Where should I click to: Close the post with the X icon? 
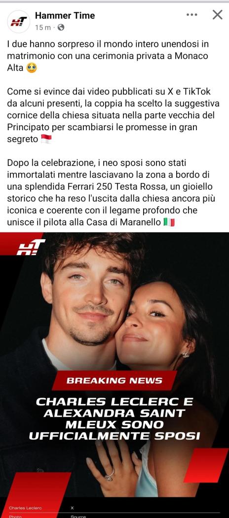pos(218,15)
